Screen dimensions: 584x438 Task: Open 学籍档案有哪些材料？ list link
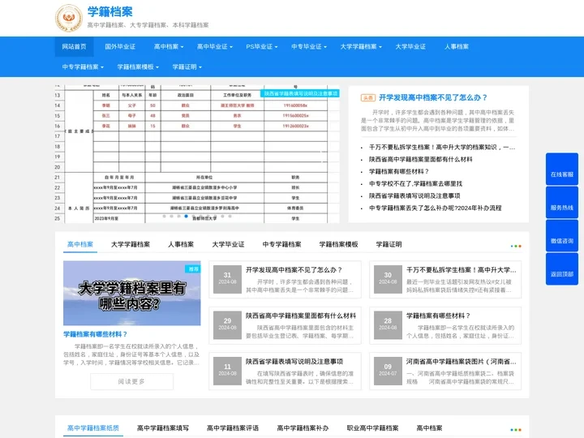pyautogui.click(x=399, y=172)
